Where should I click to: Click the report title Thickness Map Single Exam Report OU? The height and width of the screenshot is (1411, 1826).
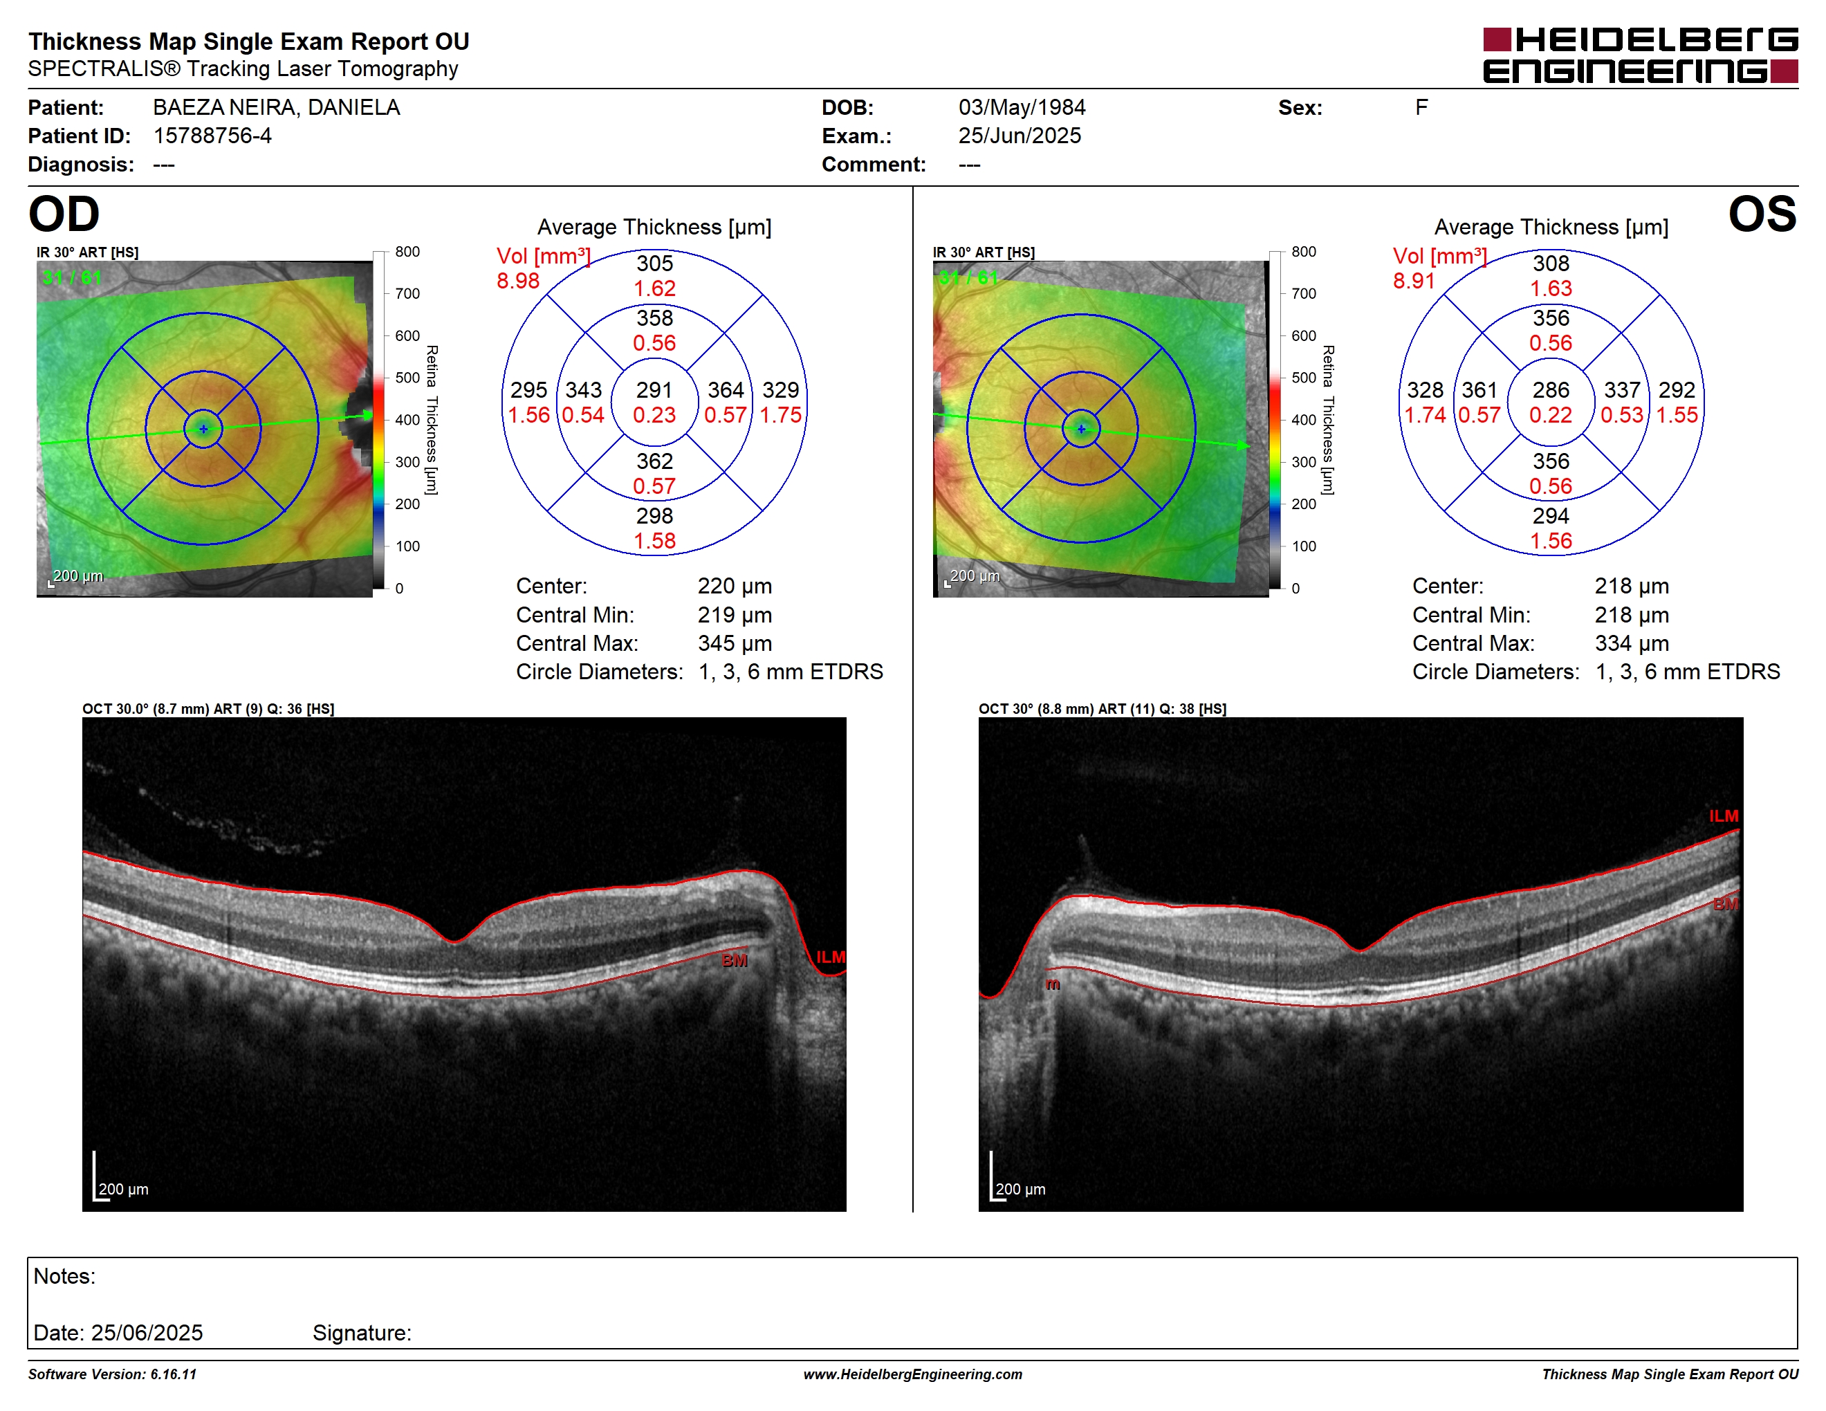click(248, 41)
